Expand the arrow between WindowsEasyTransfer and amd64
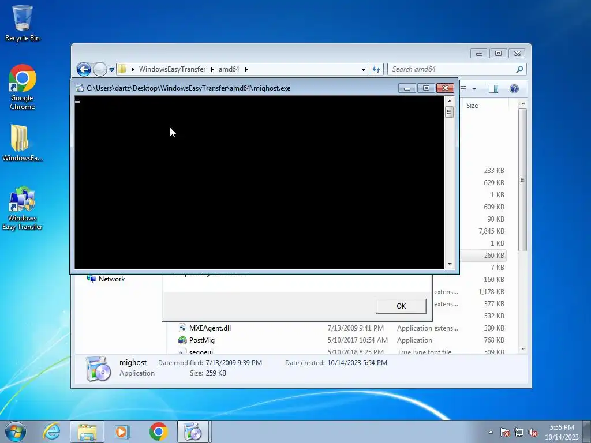This screenshot has height=443, width=591. [212, 69]
